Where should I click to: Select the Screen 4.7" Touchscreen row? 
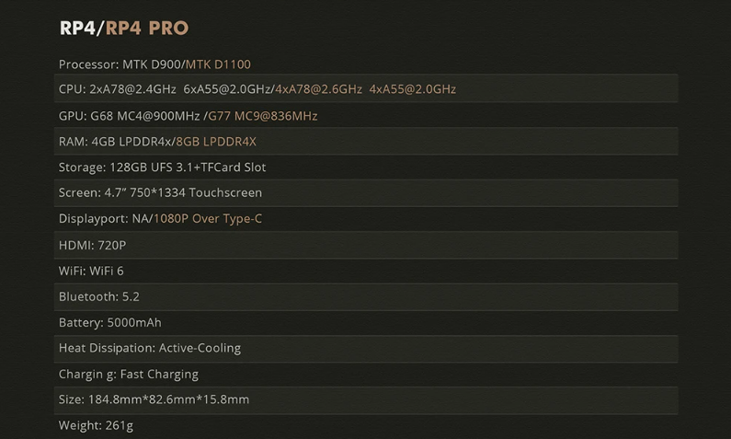[x=366, y=193]
